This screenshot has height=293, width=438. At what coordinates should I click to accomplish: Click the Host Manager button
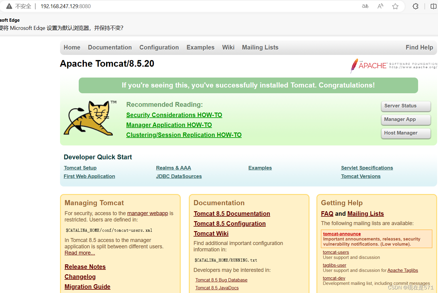(406, 133)
